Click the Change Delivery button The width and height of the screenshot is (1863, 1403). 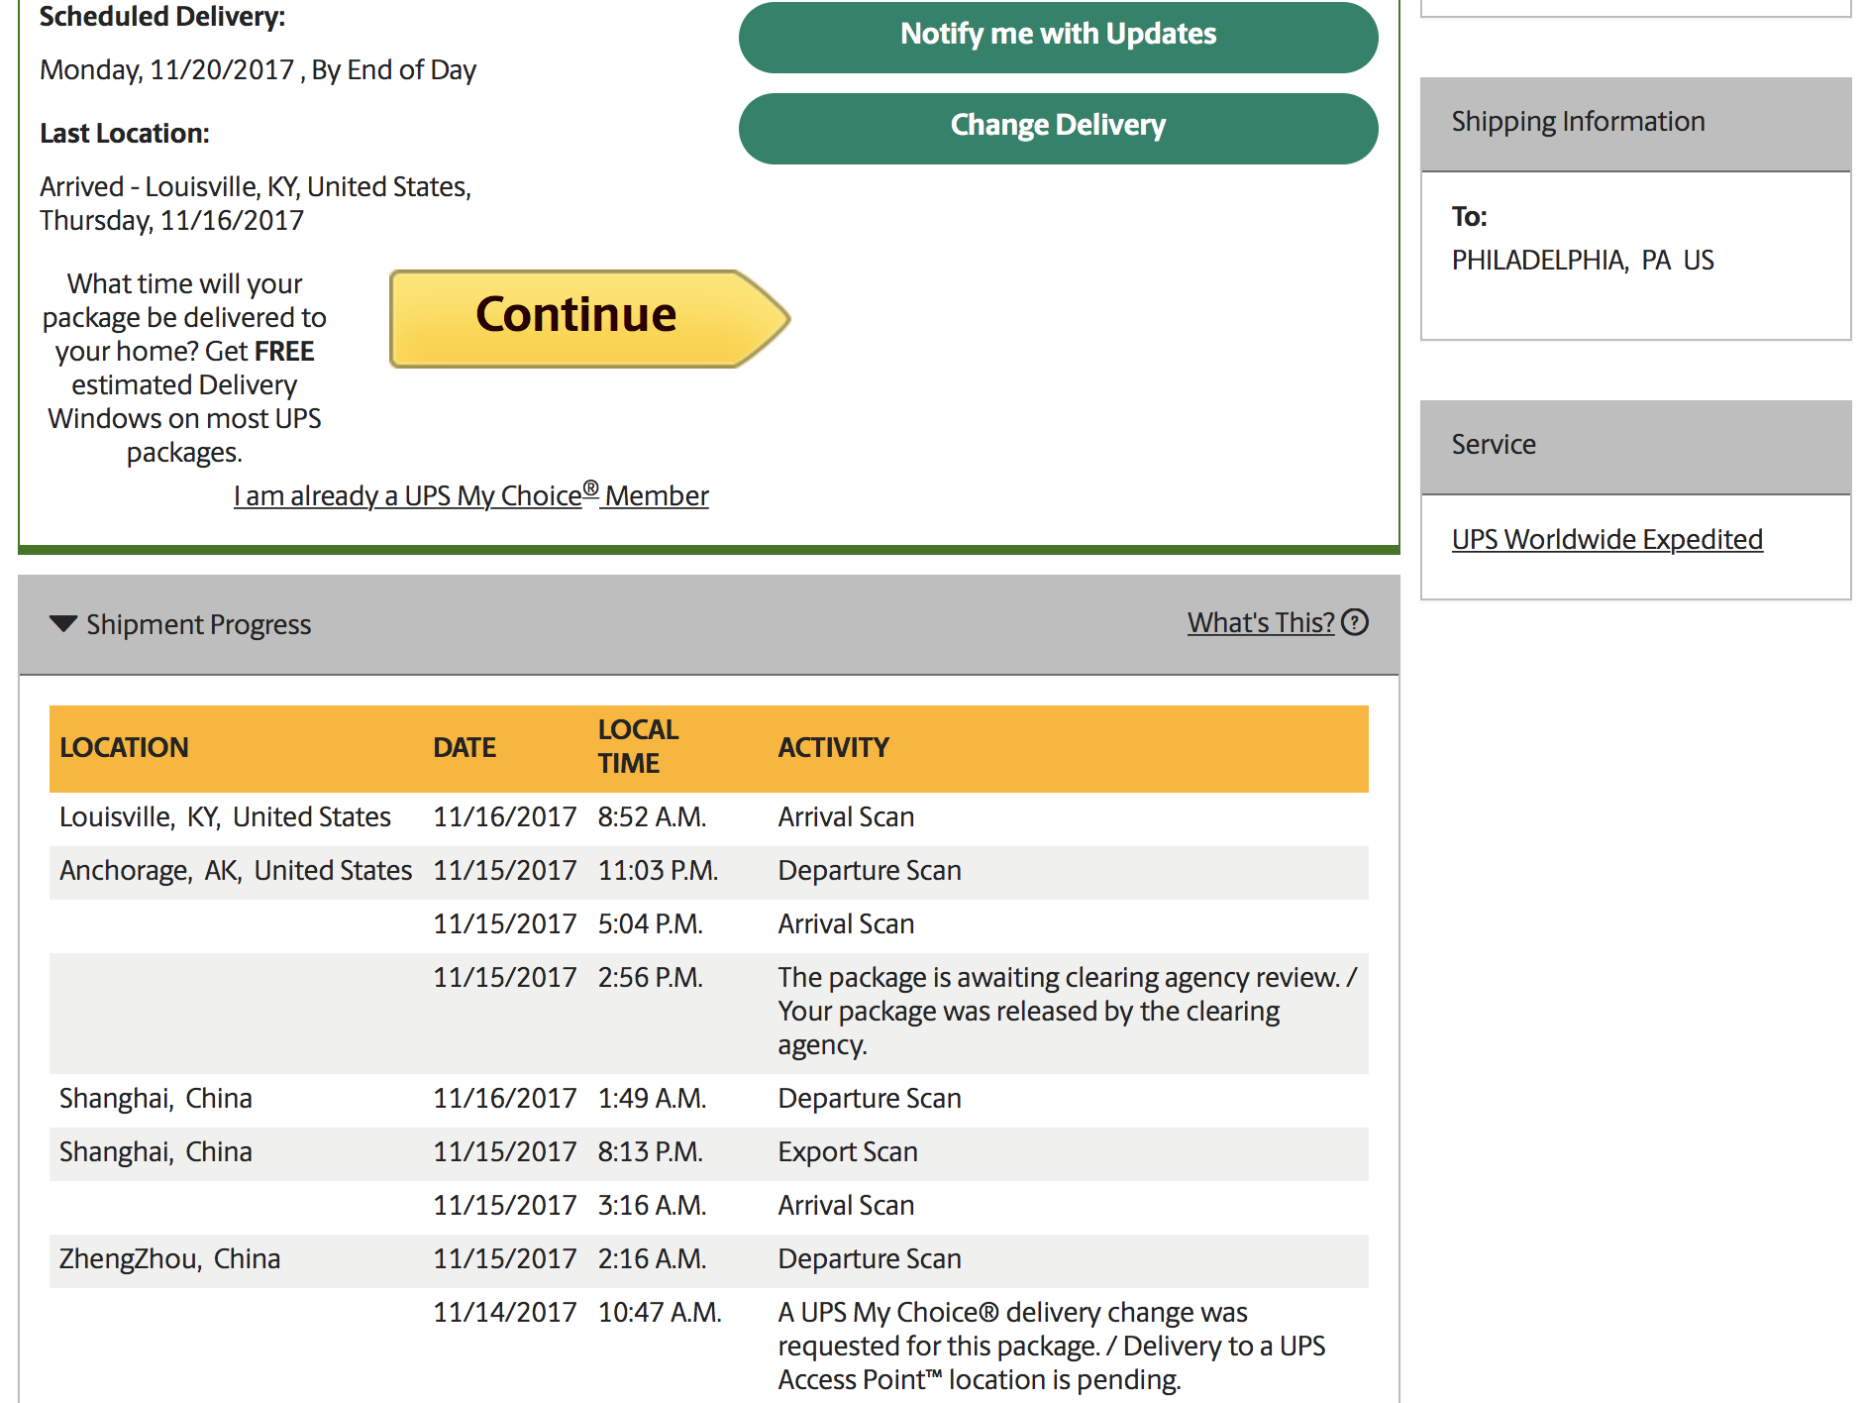(x=1058, y=128)
